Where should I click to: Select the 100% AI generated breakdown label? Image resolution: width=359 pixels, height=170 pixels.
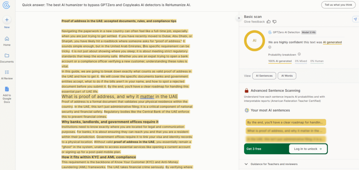tap(280, 61)
